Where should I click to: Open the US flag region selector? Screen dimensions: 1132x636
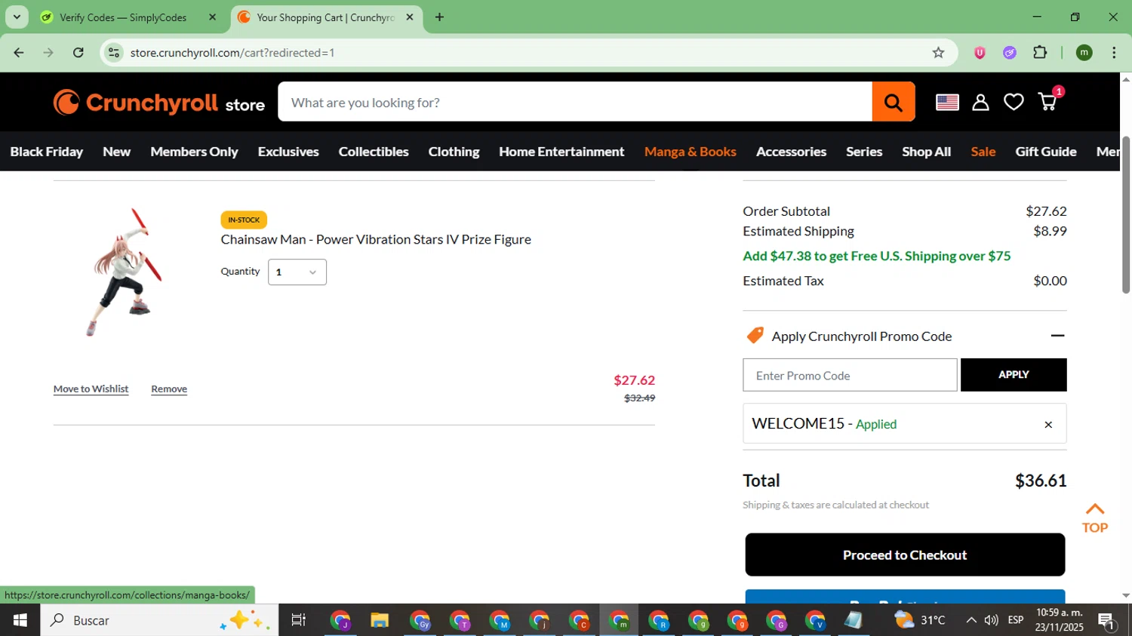click(x=947, y=102)
